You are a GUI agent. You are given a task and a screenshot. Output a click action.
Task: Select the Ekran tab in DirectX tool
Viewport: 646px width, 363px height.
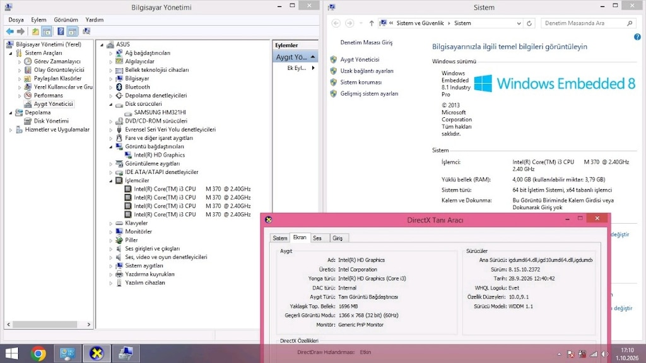300,238
